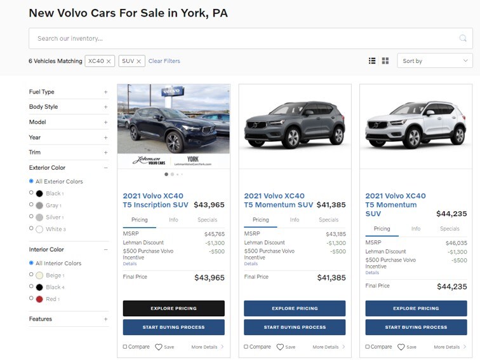The image size is (480, 360).
Task: Click Explore Pricing on $44,235 Momentum card
Action: [416, 308]
